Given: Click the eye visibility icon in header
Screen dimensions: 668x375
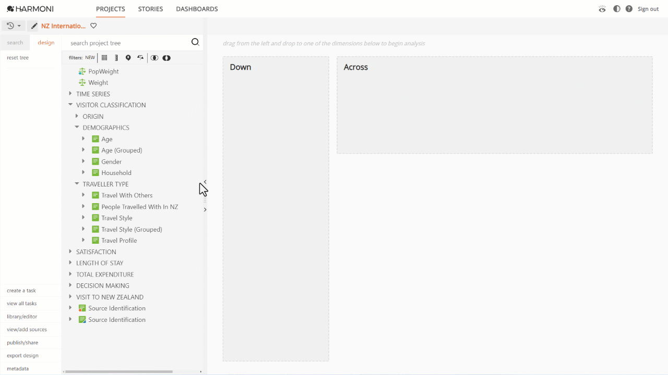Looking at the screenshot, I should point(602,9).
